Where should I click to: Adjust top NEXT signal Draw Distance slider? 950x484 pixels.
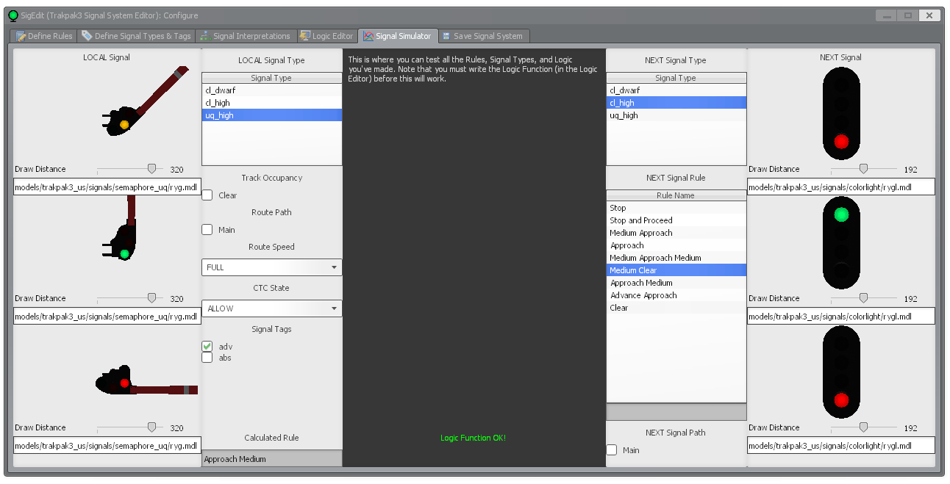point(864,169)
